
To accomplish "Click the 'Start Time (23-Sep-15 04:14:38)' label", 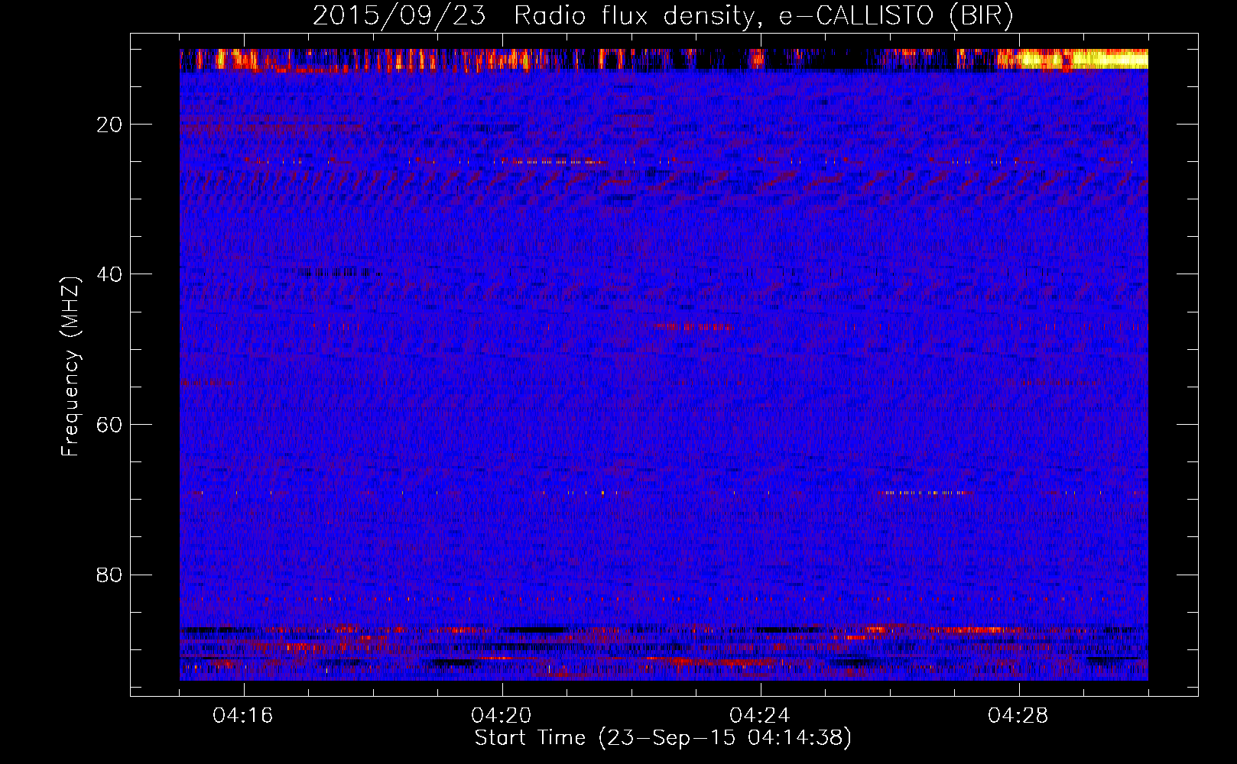I will [x=663, y=738].
